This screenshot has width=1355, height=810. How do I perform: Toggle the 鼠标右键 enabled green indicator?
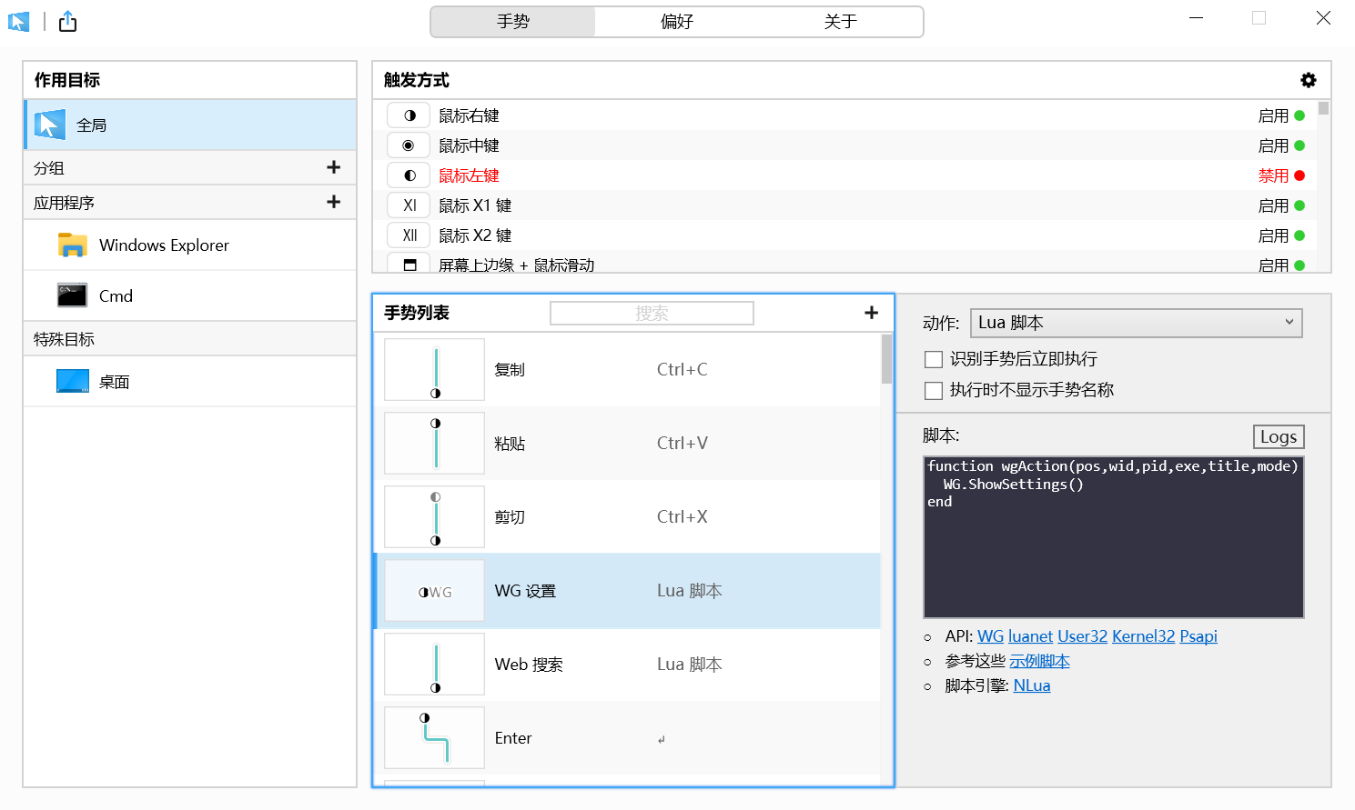tap(1299, 115)
